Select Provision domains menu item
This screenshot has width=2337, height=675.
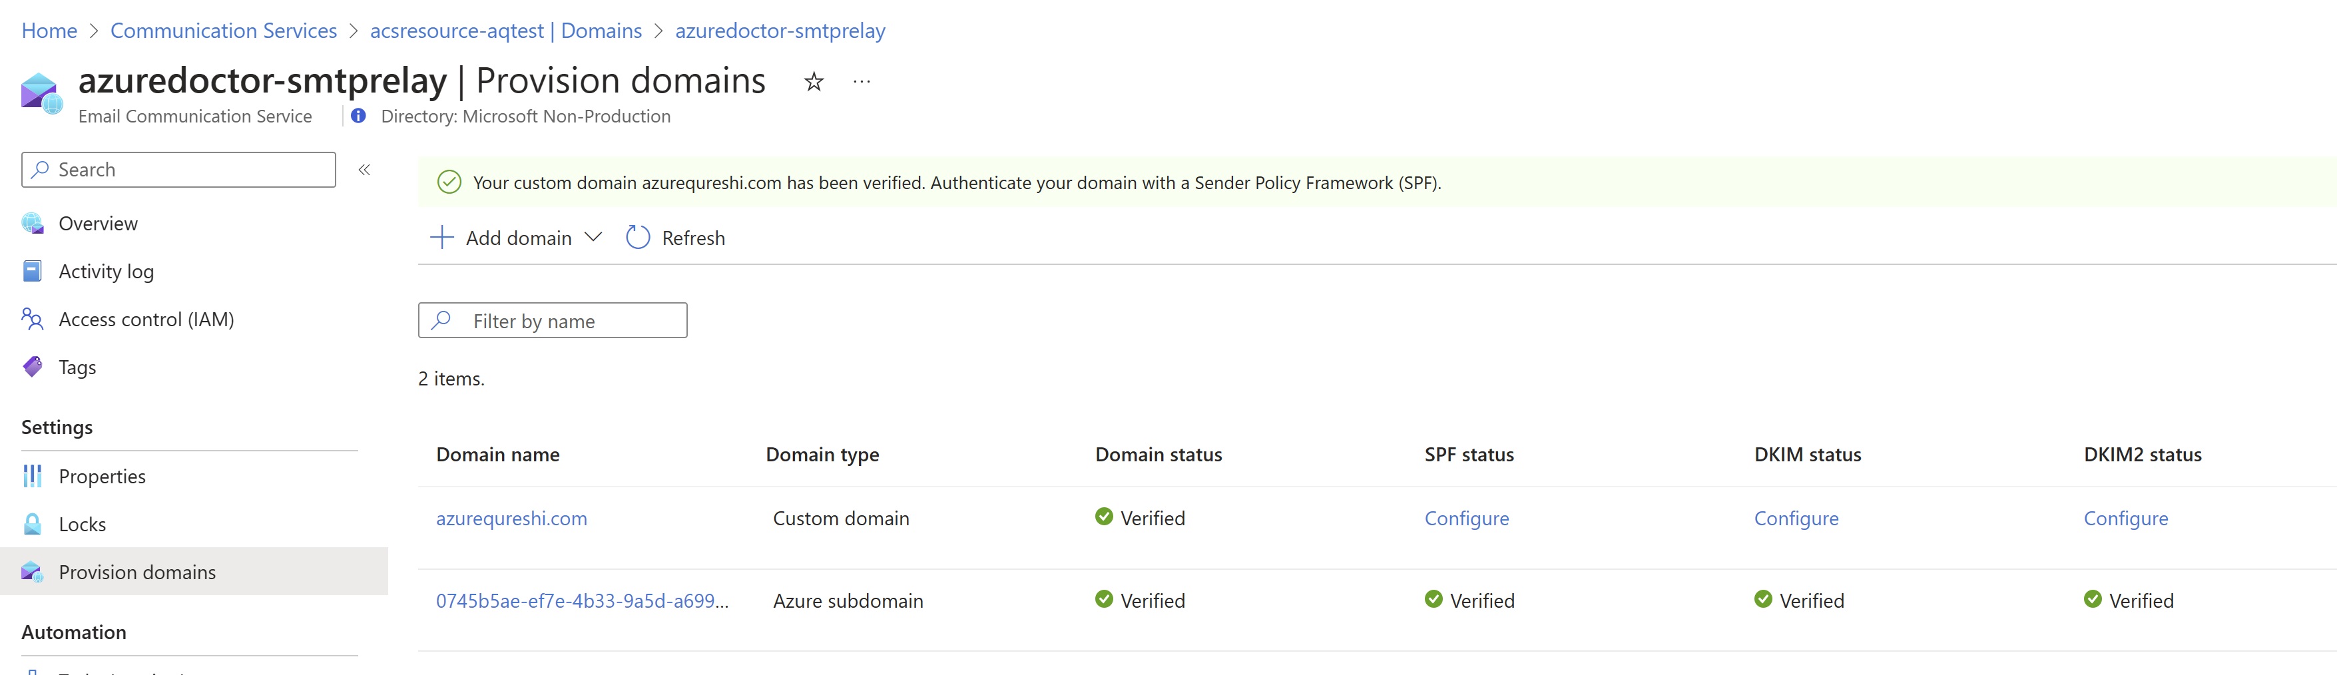tap(194, 572)
